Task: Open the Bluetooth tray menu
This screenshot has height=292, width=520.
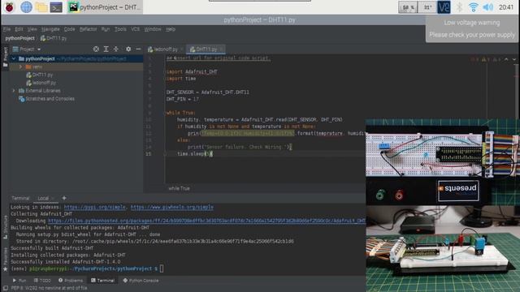Action: pyautogui.click(x=459, y=7)
